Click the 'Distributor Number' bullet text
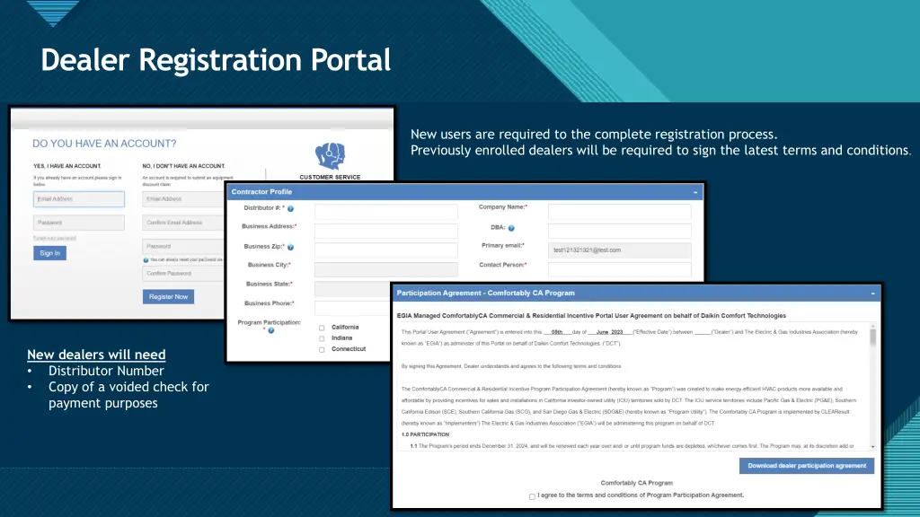 (x=106, y=371)
